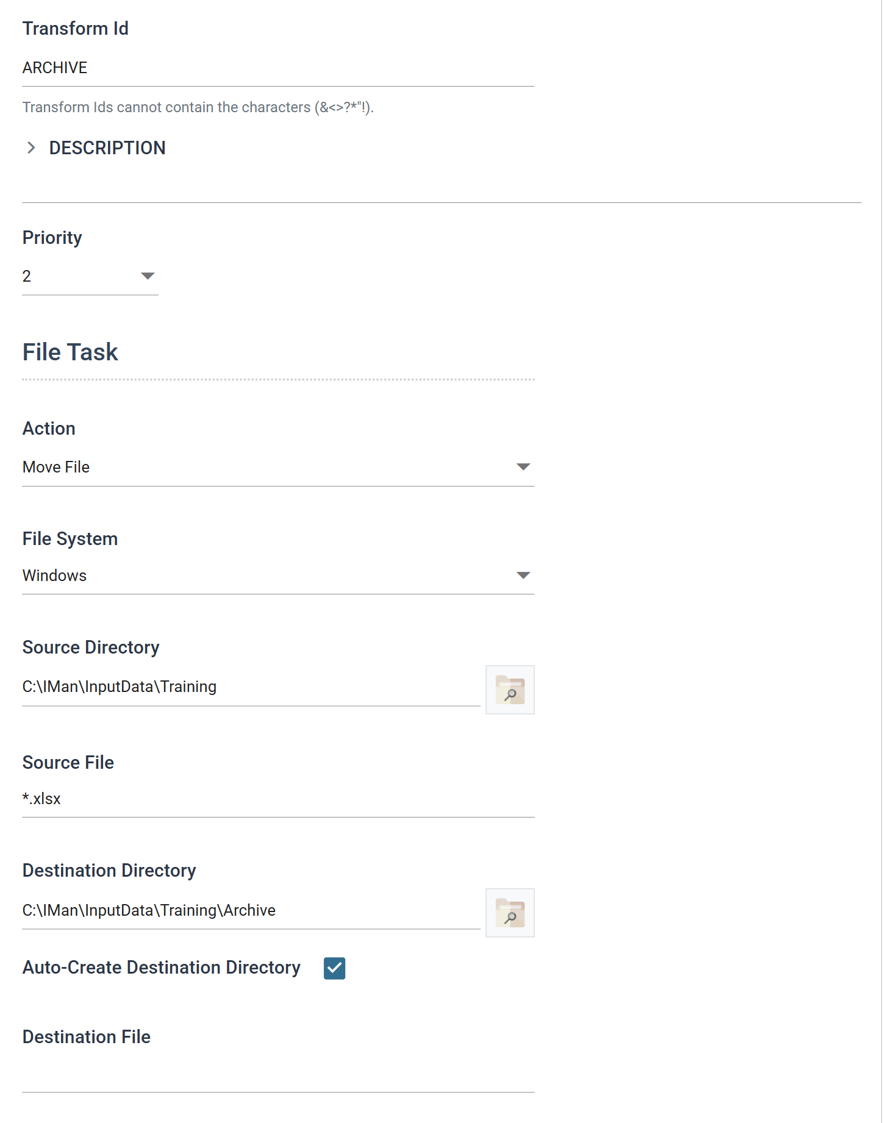The height and width of the screenshot is (1123, 883).
Task: Click the Destination Directory label
Action: tap(109, 871)
